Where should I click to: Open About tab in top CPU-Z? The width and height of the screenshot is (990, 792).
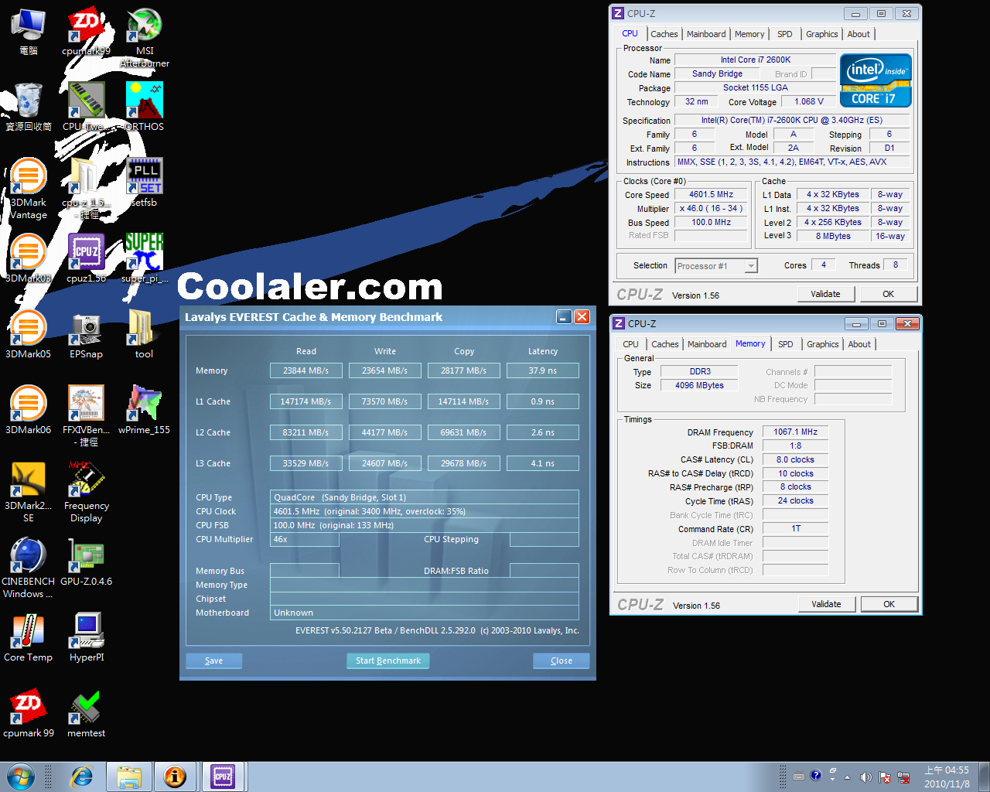859,34
